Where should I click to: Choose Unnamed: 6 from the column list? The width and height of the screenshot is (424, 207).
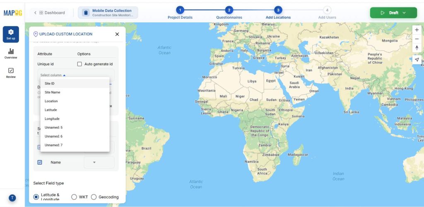pyautogui.click(x=75, y=136)
